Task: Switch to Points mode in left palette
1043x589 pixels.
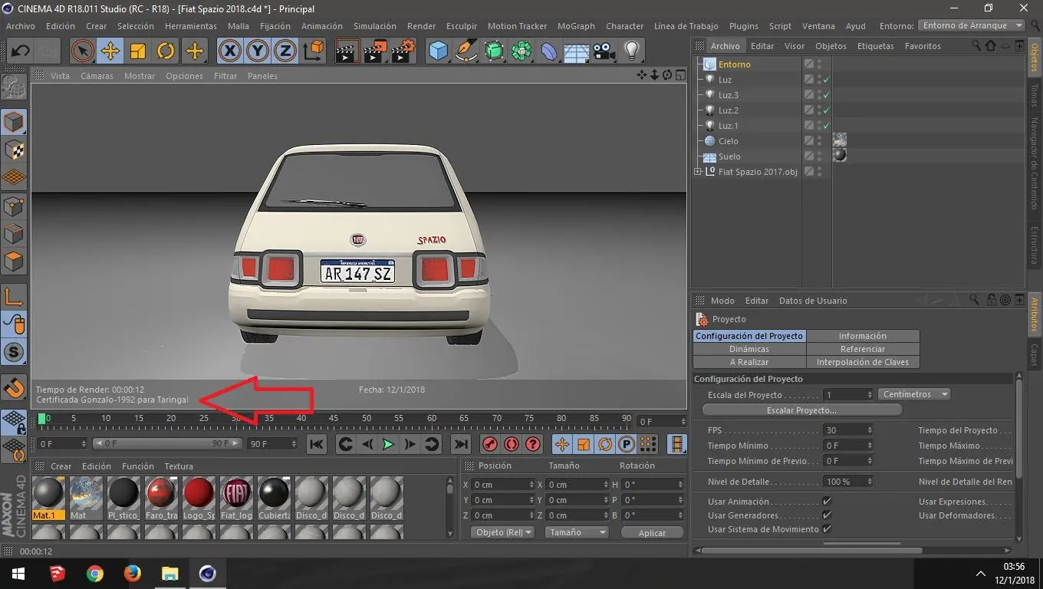Action: [x=14, y=206]
